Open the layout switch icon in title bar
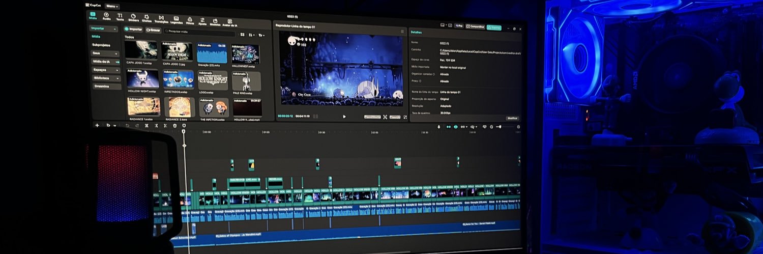763x254 pixels. click(444, 25)
